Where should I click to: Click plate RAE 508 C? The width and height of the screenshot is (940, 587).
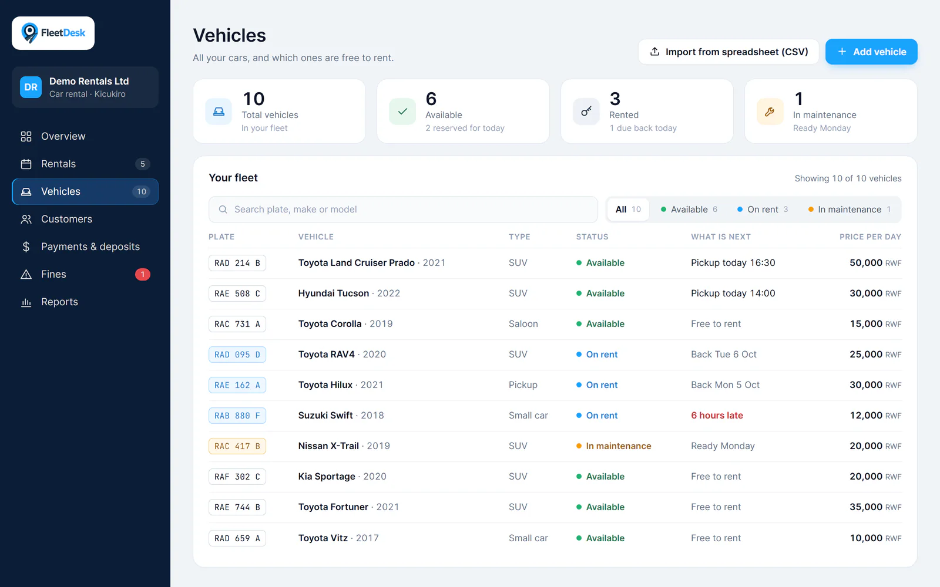click(x=237, y=293)
